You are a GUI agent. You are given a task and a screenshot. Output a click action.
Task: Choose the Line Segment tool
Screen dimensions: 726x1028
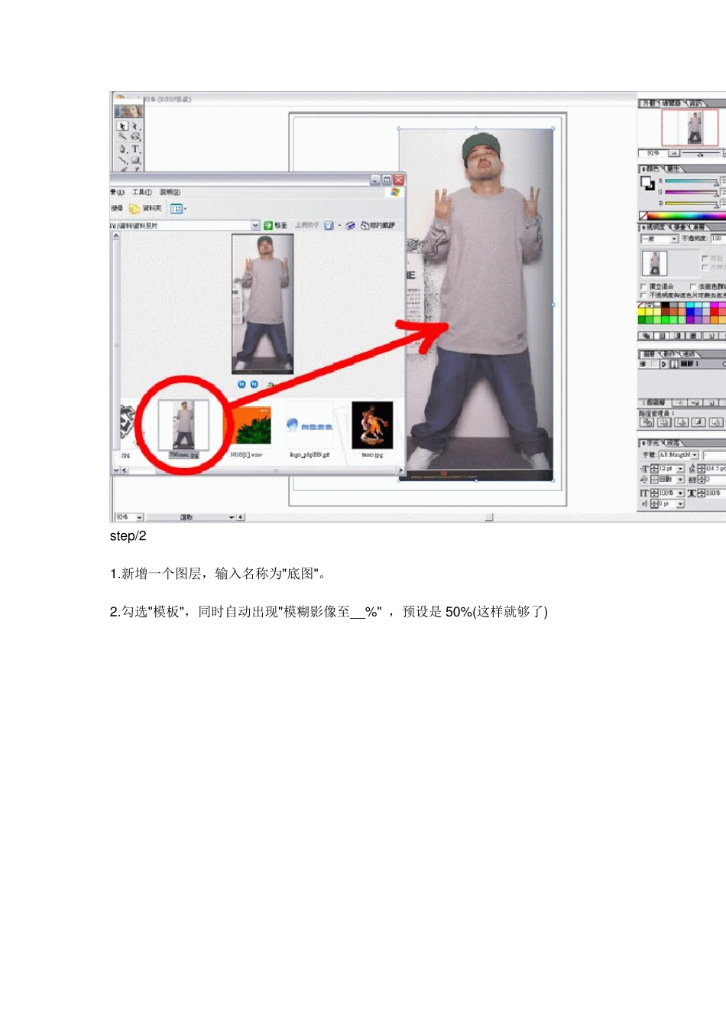122,161
